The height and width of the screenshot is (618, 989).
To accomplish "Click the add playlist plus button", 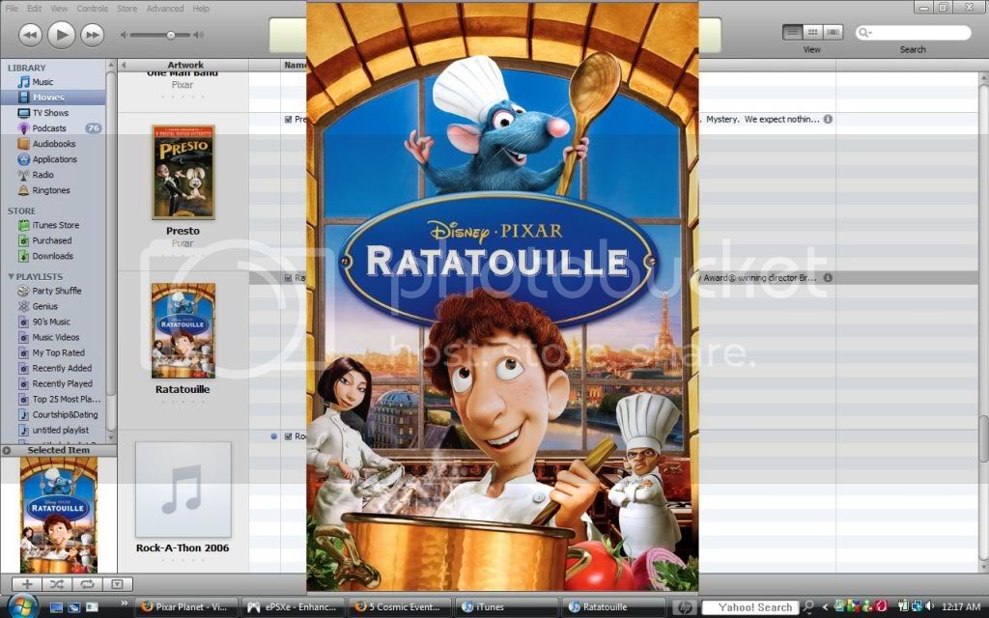I will [x=27, y=584].
